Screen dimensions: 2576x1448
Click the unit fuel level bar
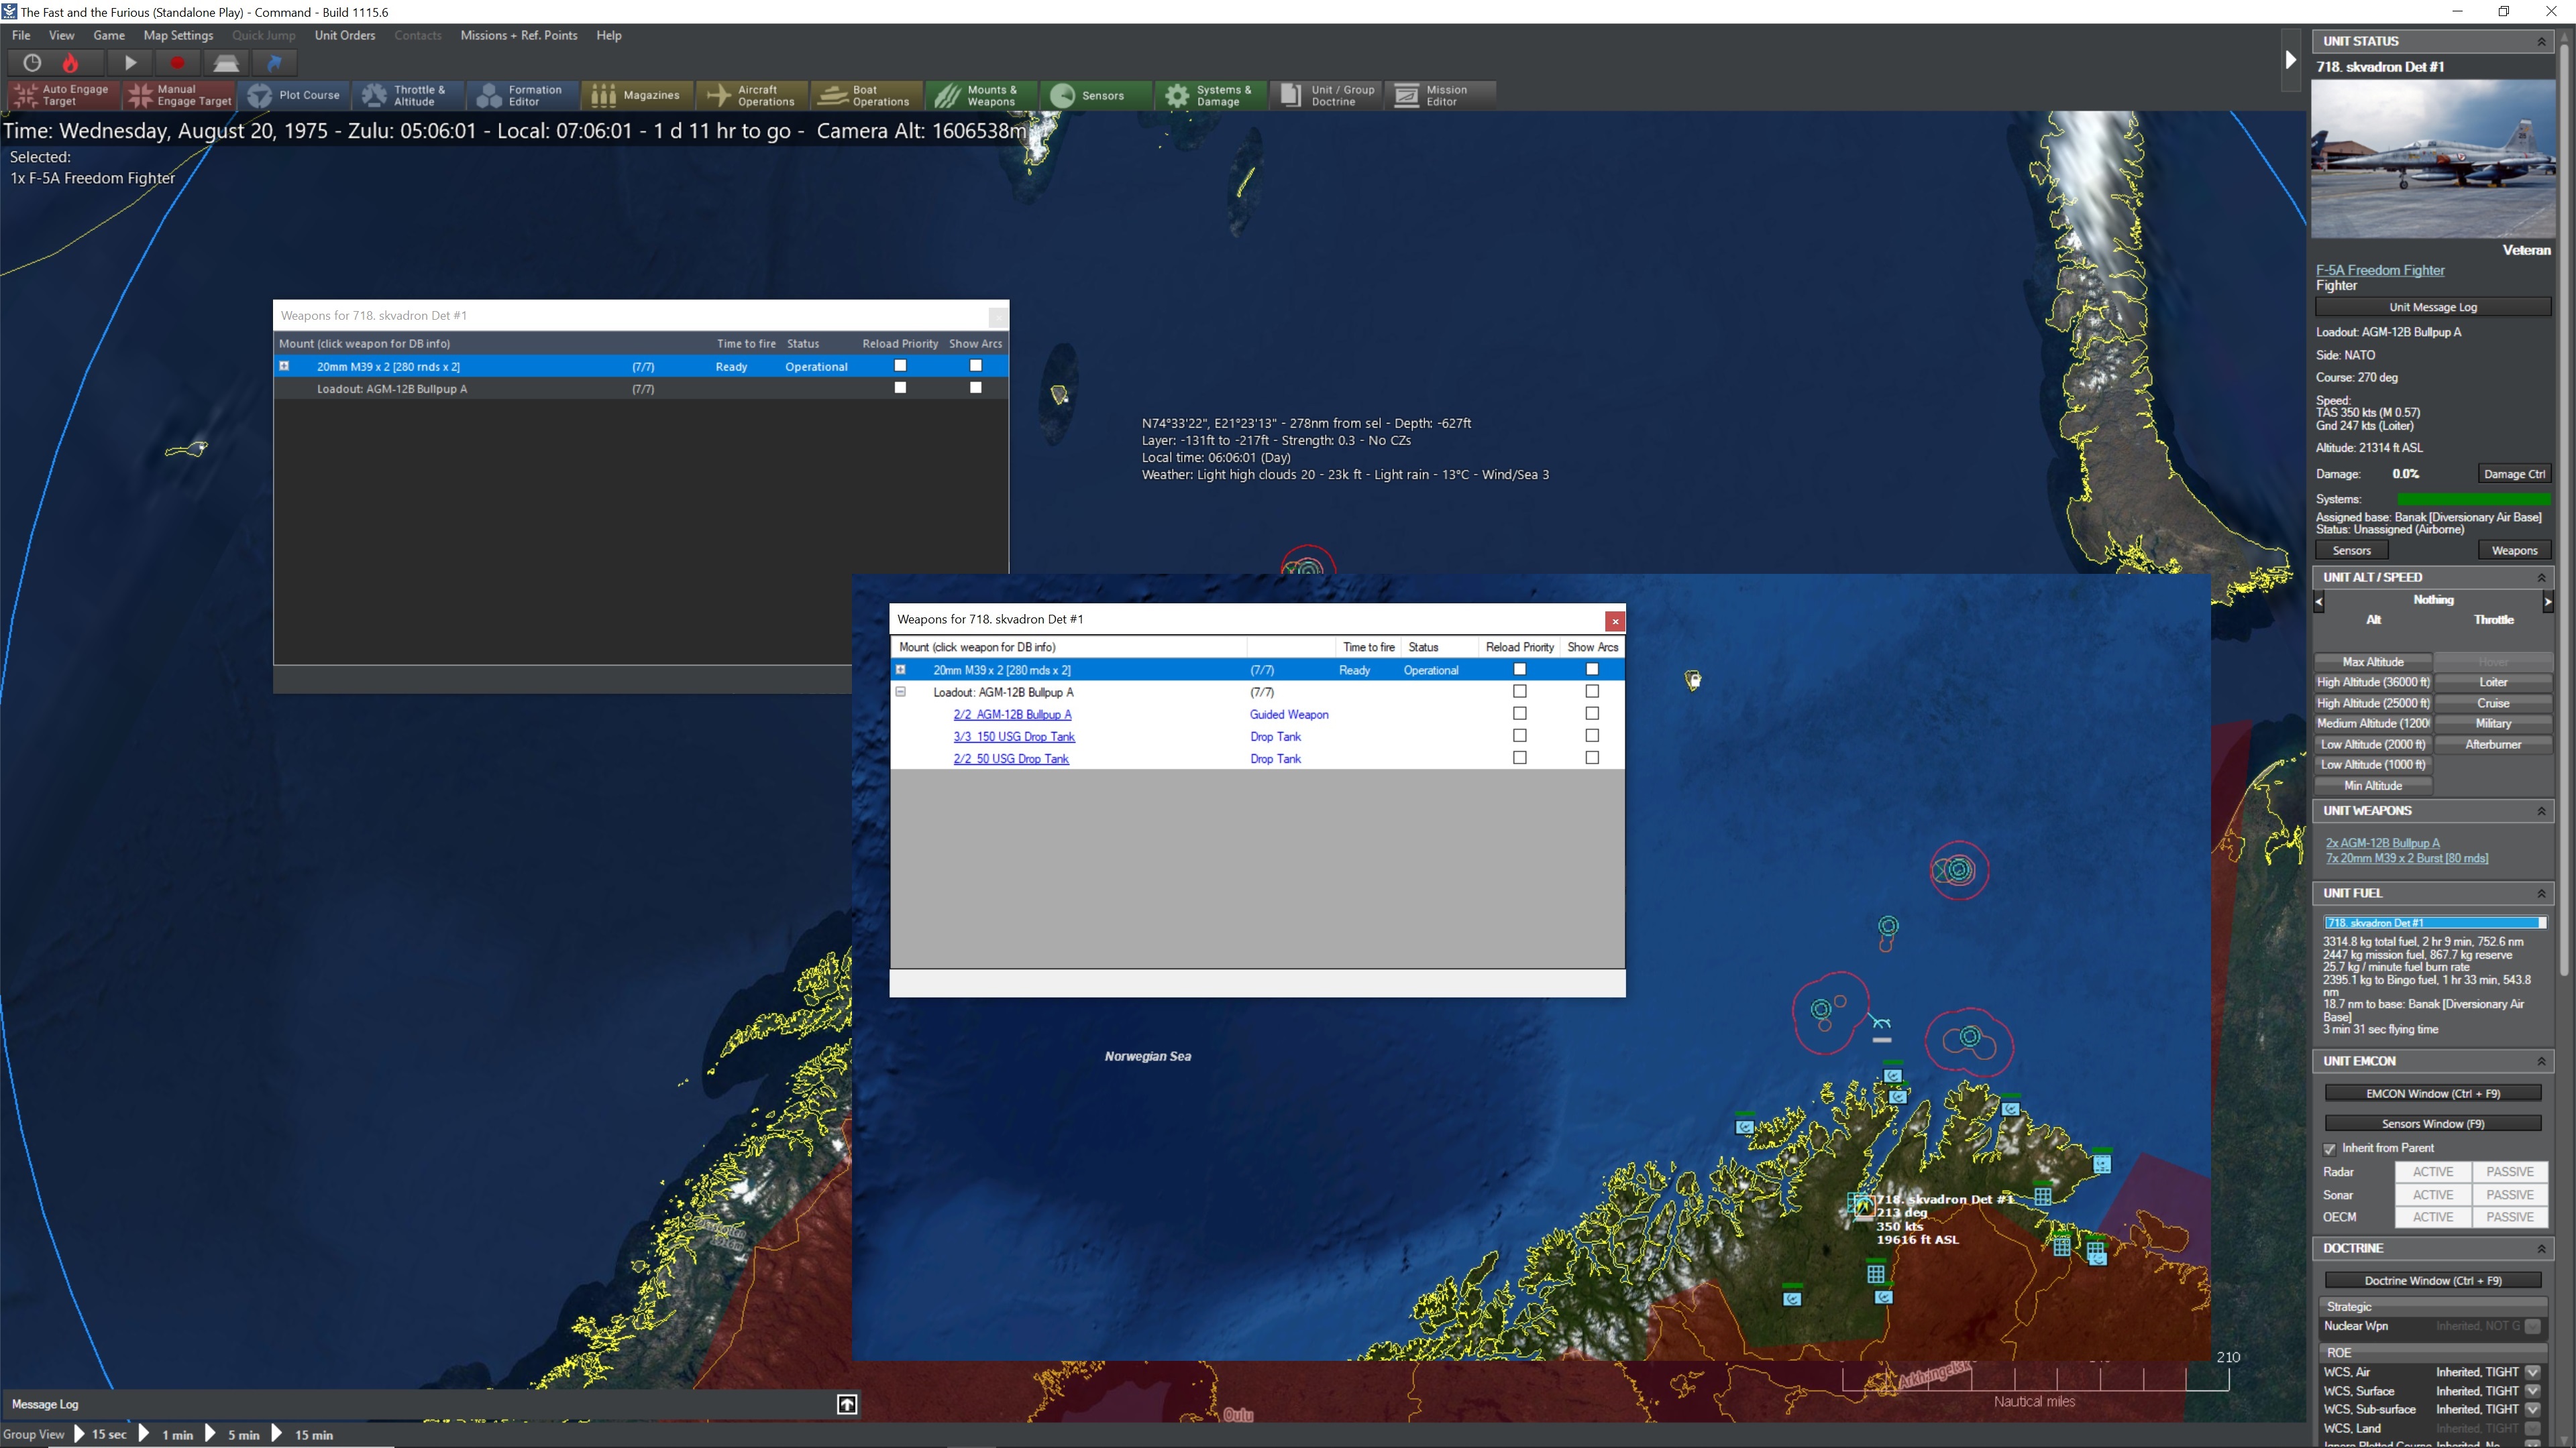(x=2434, y=922)
